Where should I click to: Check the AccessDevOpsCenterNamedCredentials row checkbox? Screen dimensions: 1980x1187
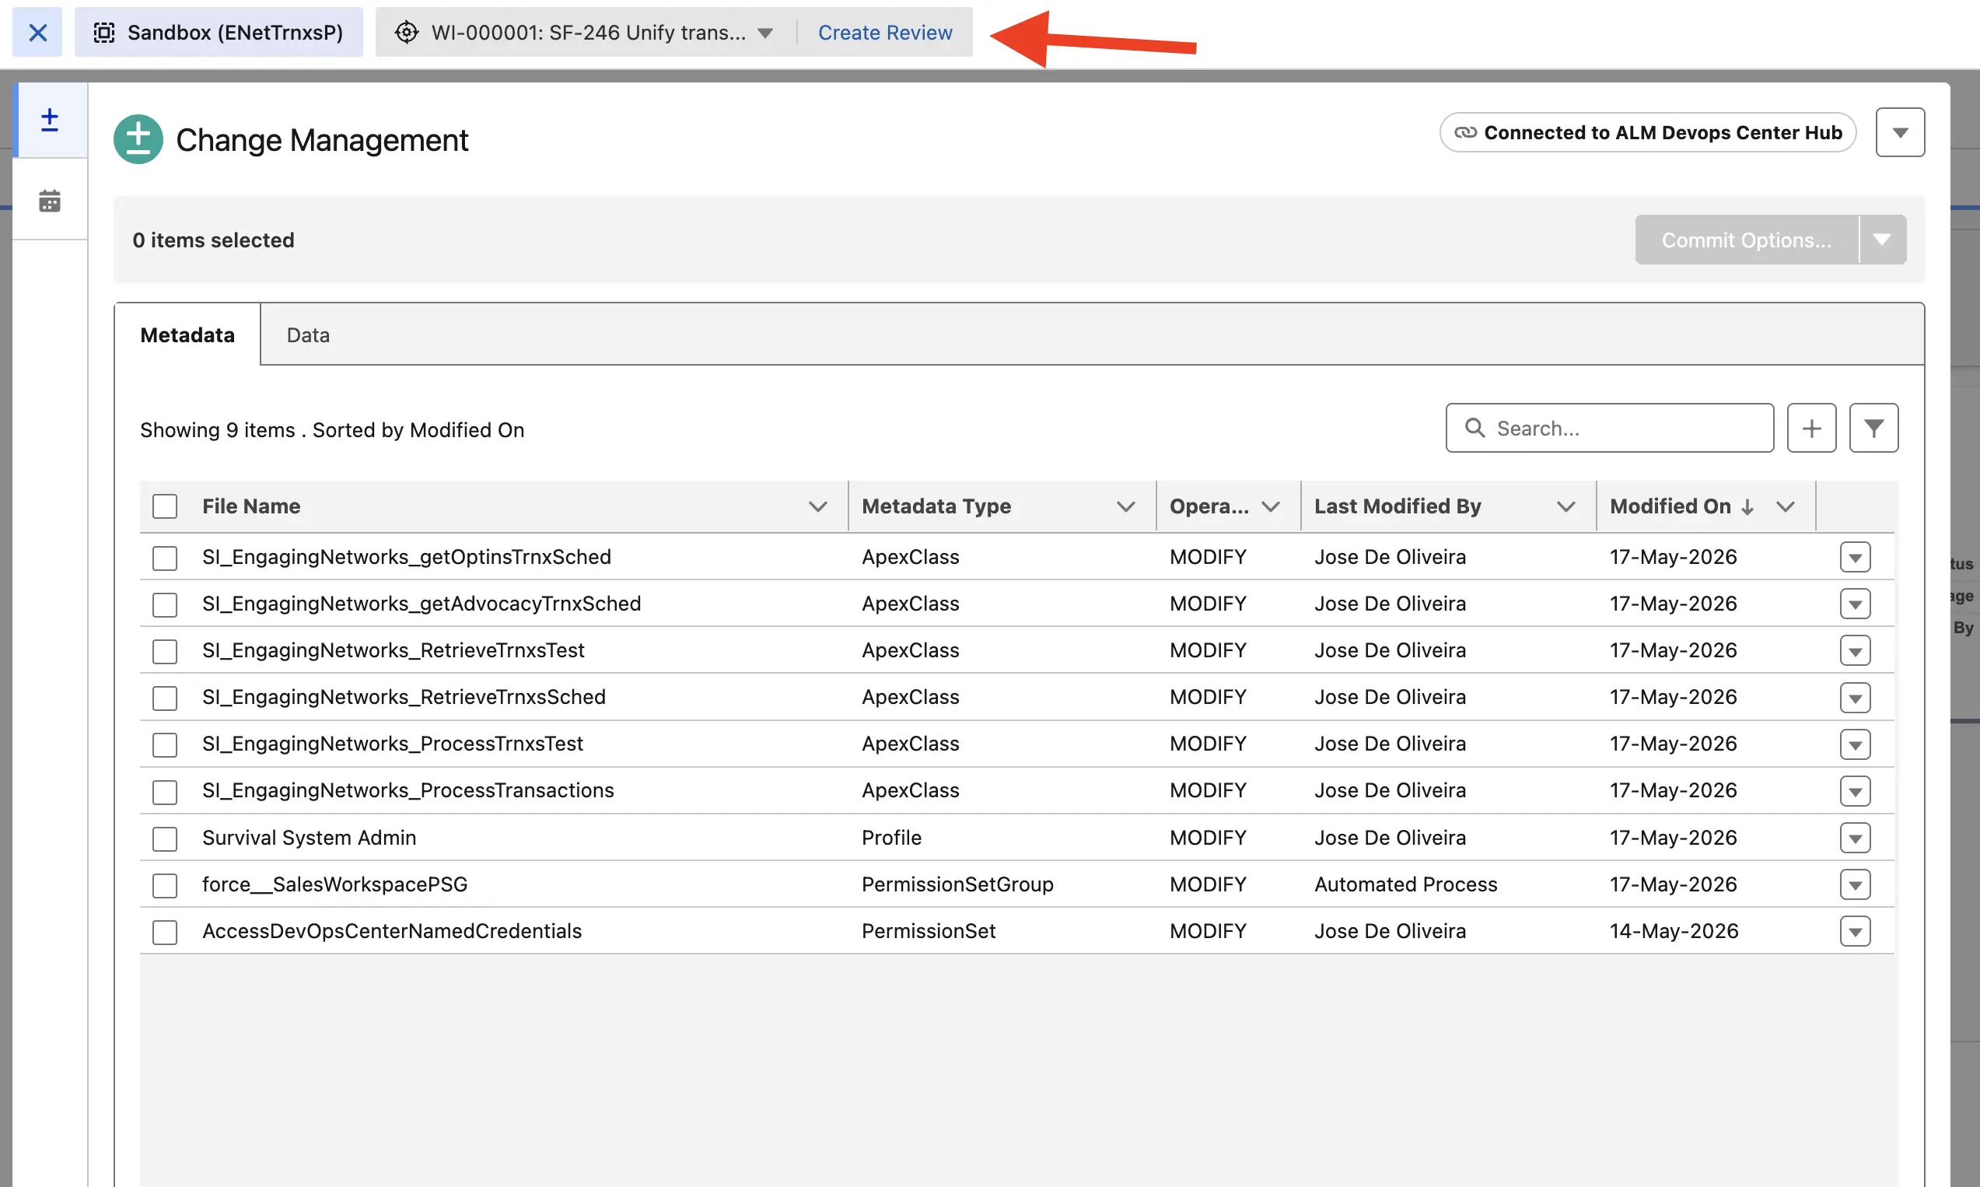pyautogui.click(x=165, y=932)
